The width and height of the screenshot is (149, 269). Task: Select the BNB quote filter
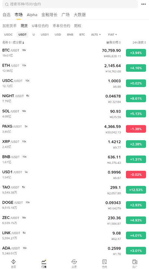70,34
